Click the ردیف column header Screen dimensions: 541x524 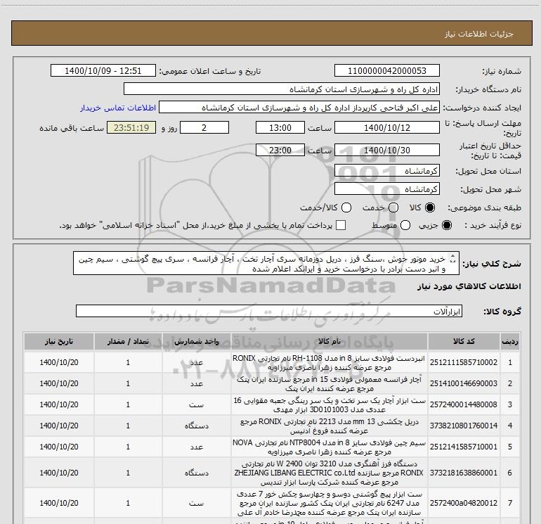(509, 342)
